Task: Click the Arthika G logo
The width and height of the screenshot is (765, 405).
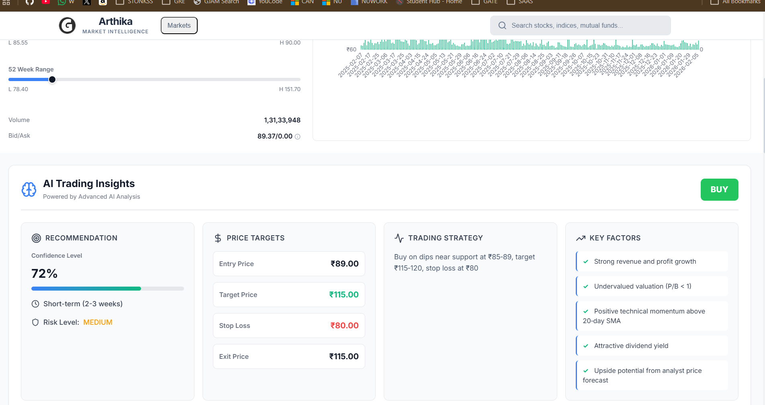Action: 67,25
